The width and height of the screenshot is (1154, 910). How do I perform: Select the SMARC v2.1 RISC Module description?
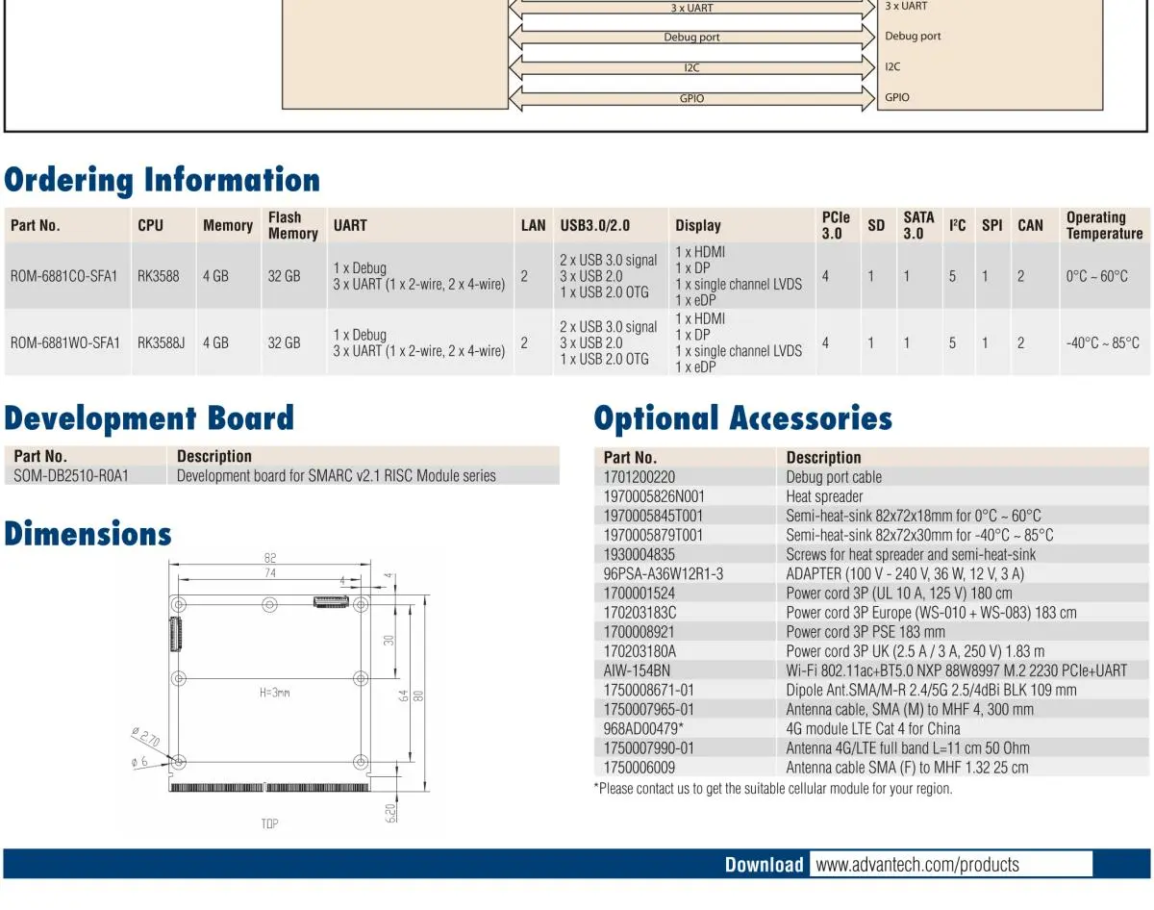click(337, 475)
